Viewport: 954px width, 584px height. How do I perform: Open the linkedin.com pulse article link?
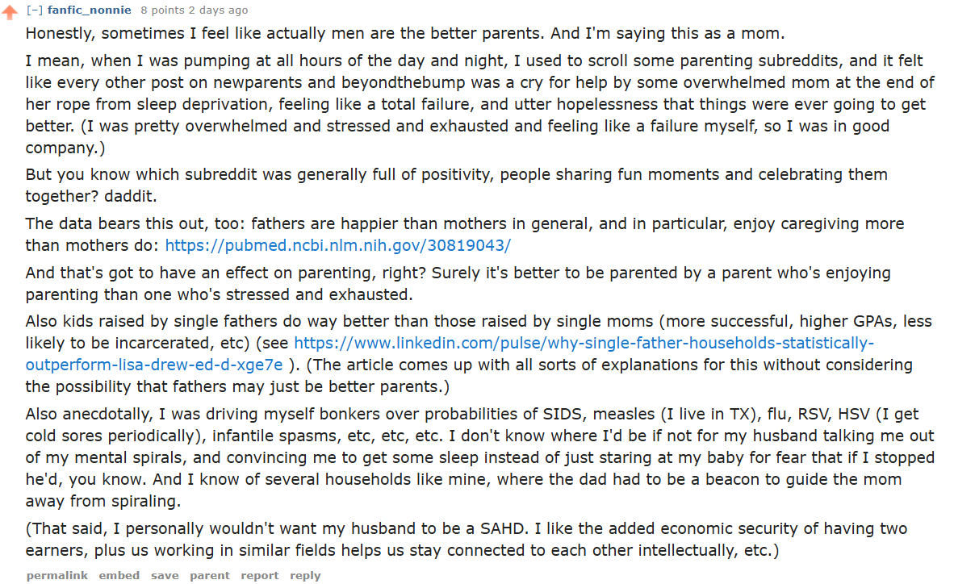tap(584, 343)
